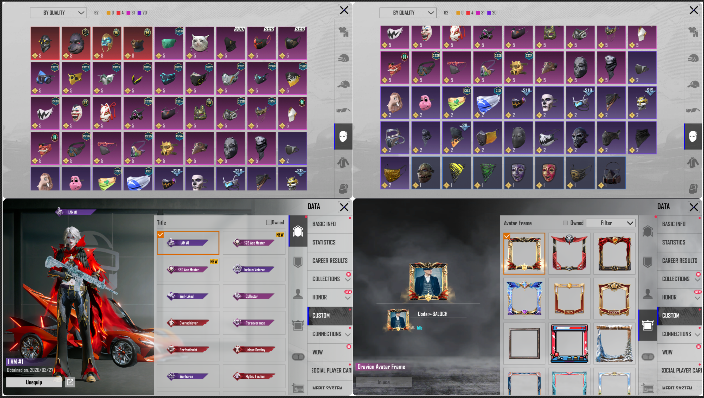Select the snowy pine tree avatar frame
The width and height of the screenshot is (704, 398).
[x=614, y=344]
